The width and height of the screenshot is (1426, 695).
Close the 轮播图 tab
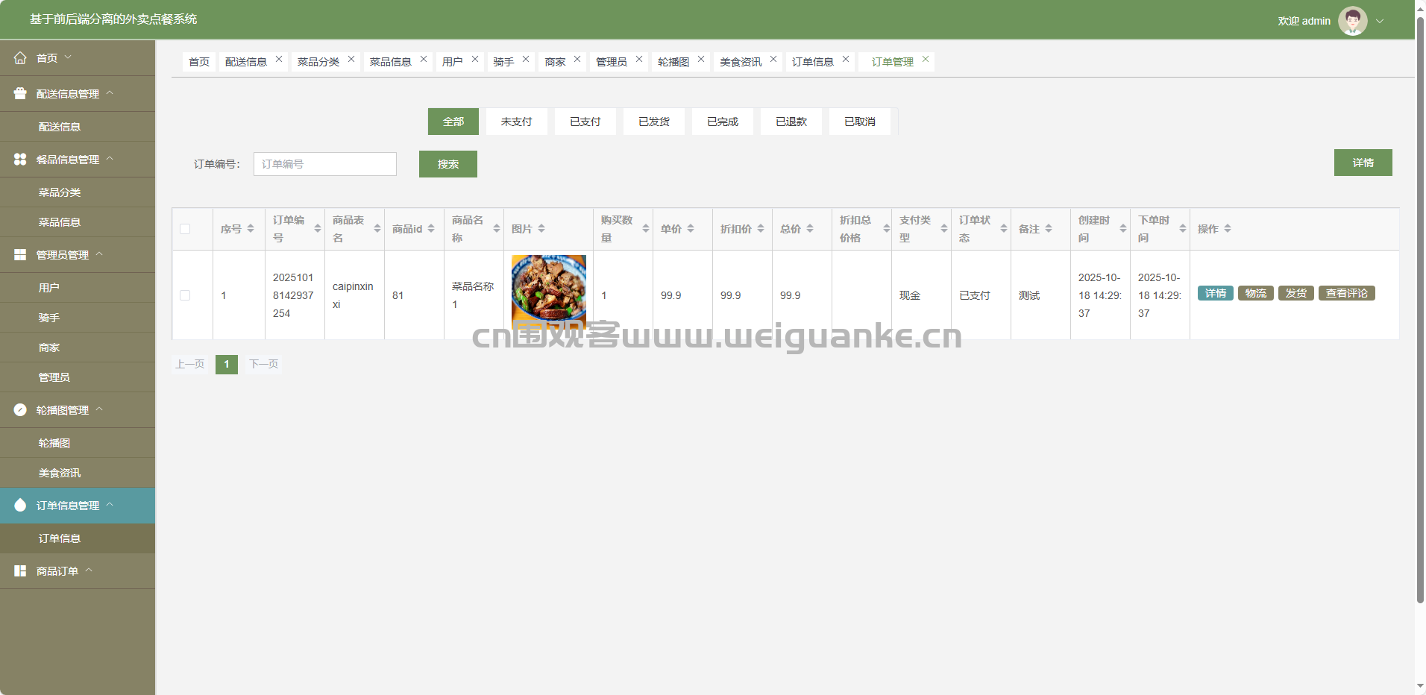(701, 60)
